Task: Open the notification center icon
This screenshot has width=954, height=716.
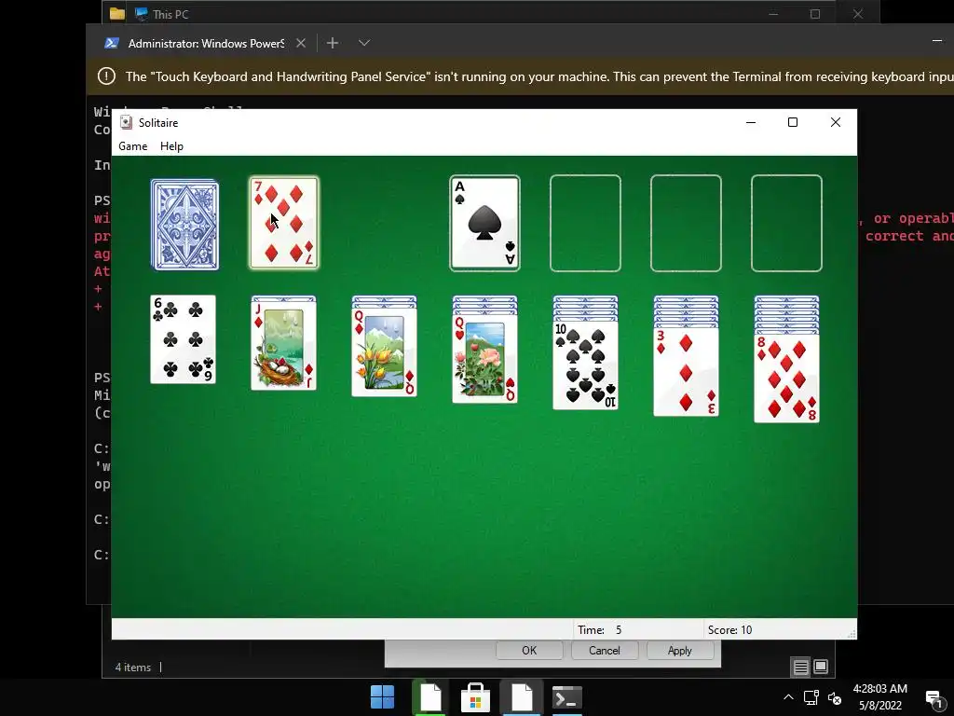Action: pos(934,697)
